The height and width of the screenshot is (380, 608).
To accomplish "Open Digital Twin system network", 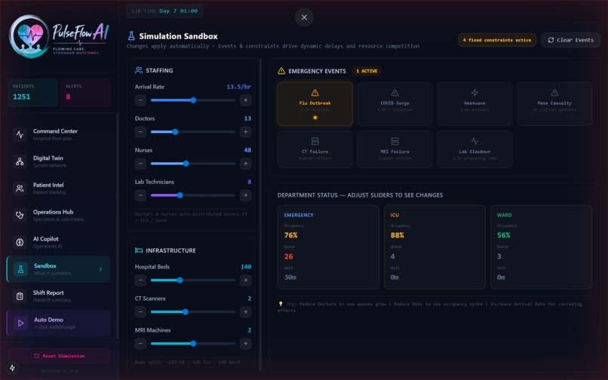I will point(58,161).
